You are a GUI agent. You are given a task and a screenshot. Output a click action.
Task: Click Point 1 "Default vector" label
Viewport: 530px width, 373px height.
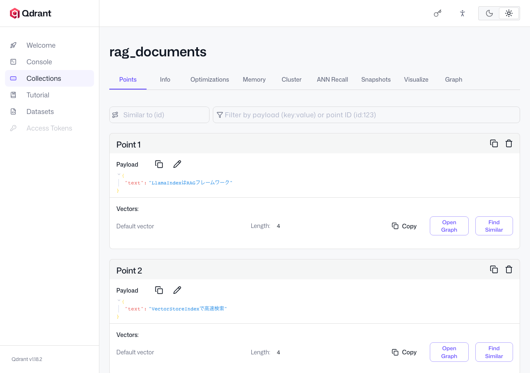(135, 226)
